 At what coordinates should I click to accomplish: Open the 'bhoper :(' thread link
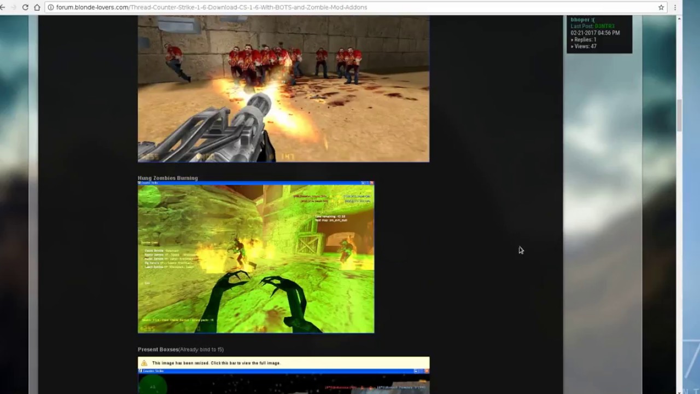[582, 20]
